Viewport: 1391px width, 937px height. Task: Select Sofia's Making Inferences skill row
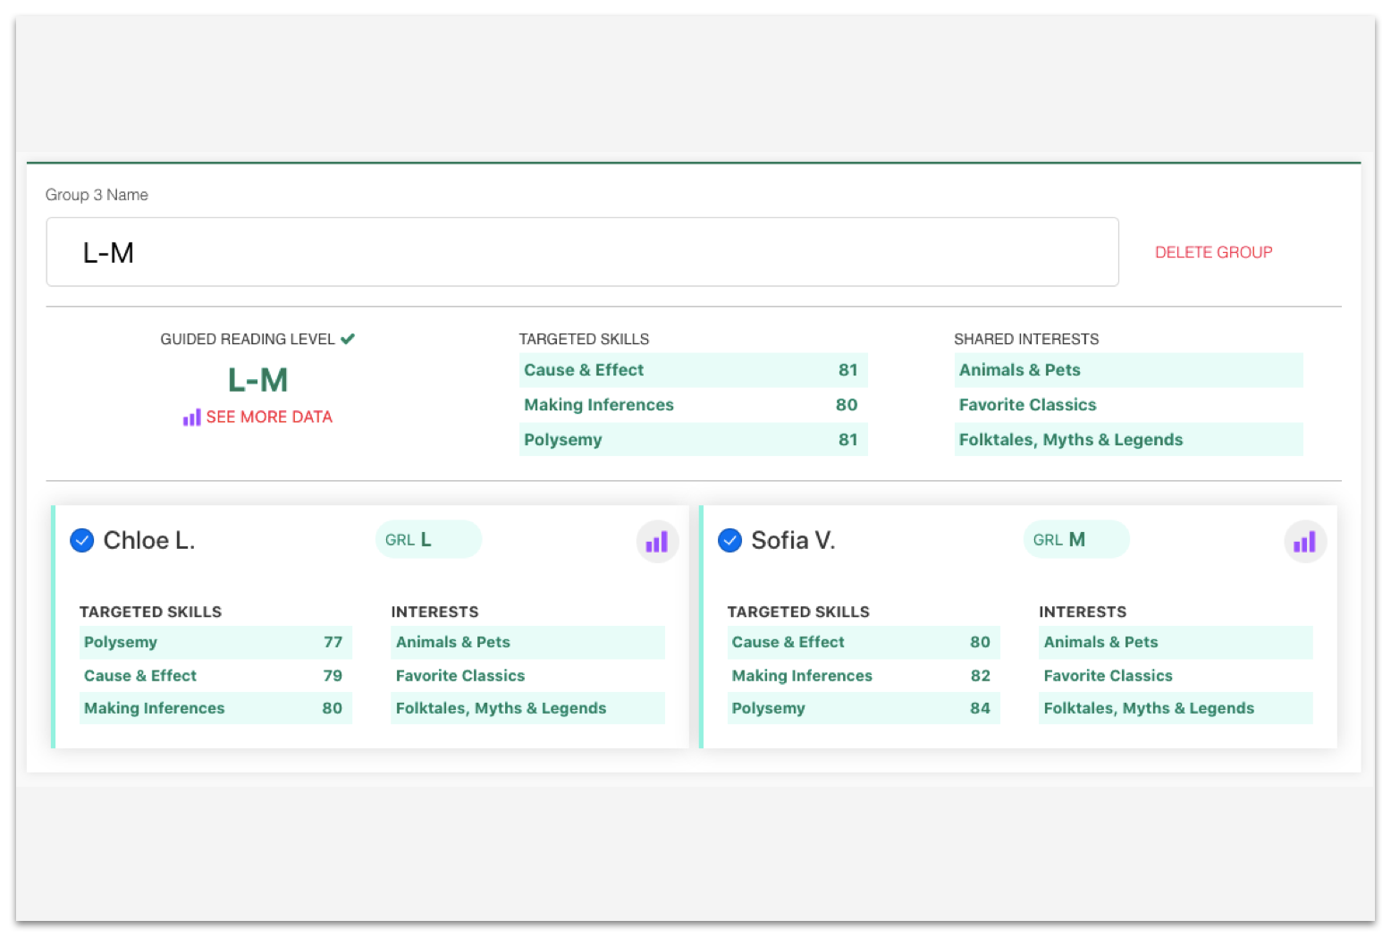(863, 676)
